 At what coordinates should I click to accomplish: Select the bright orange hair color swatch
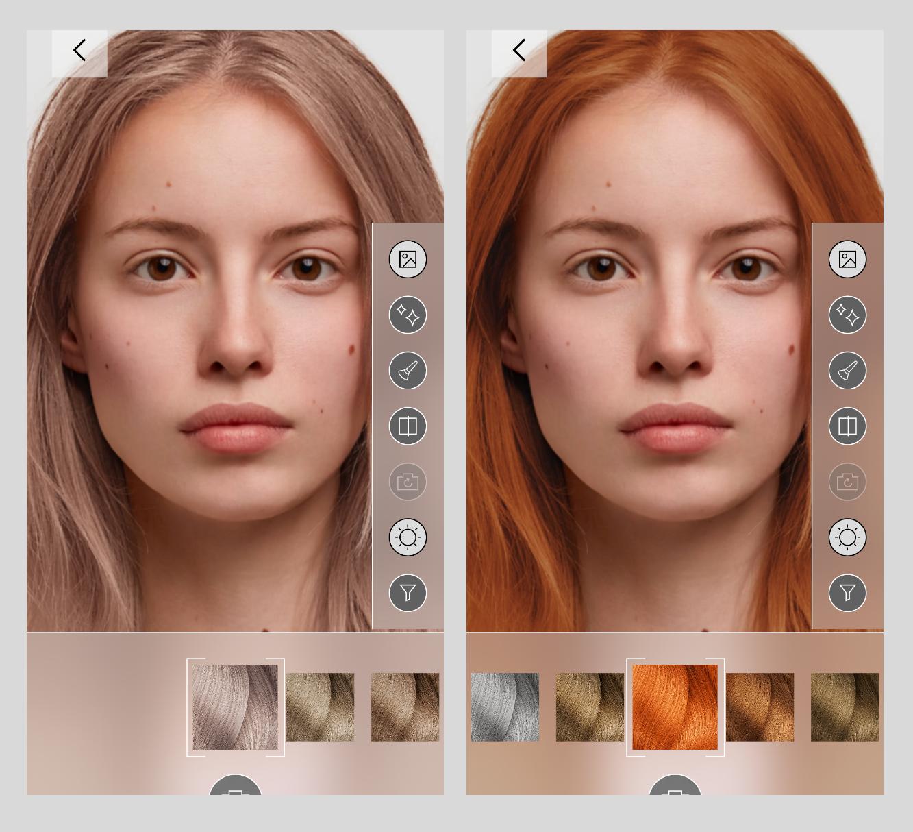675,708
